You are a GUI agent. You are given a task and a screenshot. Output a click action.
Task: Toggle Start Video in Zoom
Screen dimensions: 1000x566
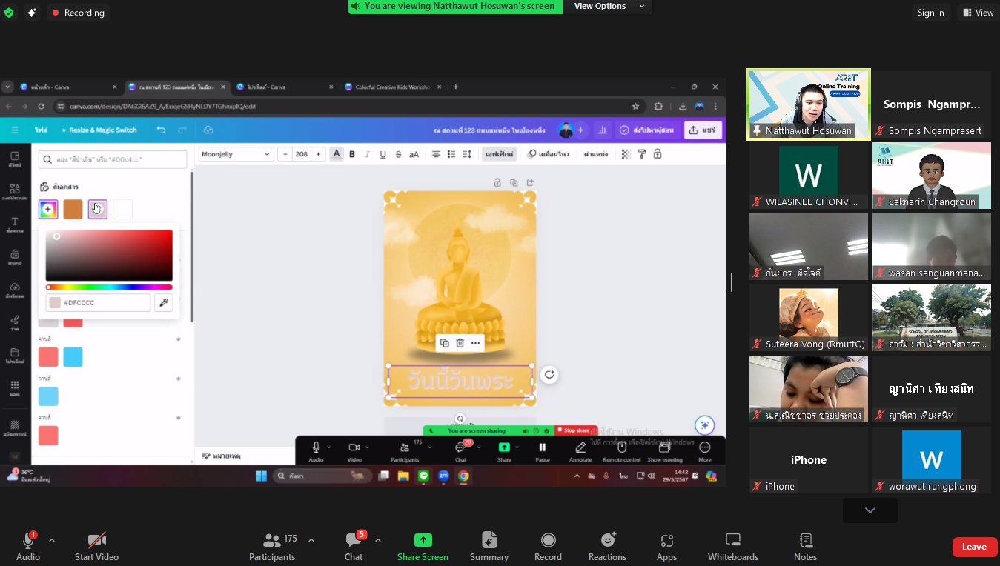click(96, 547)
